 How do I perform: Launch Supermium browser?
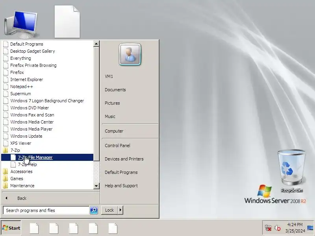click(47, 94)
